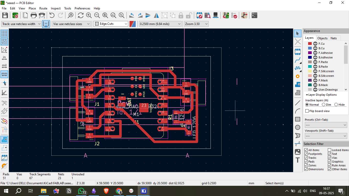Open the File menu
349x196 pixels.
pyautogui.click(x=4, y=8)
